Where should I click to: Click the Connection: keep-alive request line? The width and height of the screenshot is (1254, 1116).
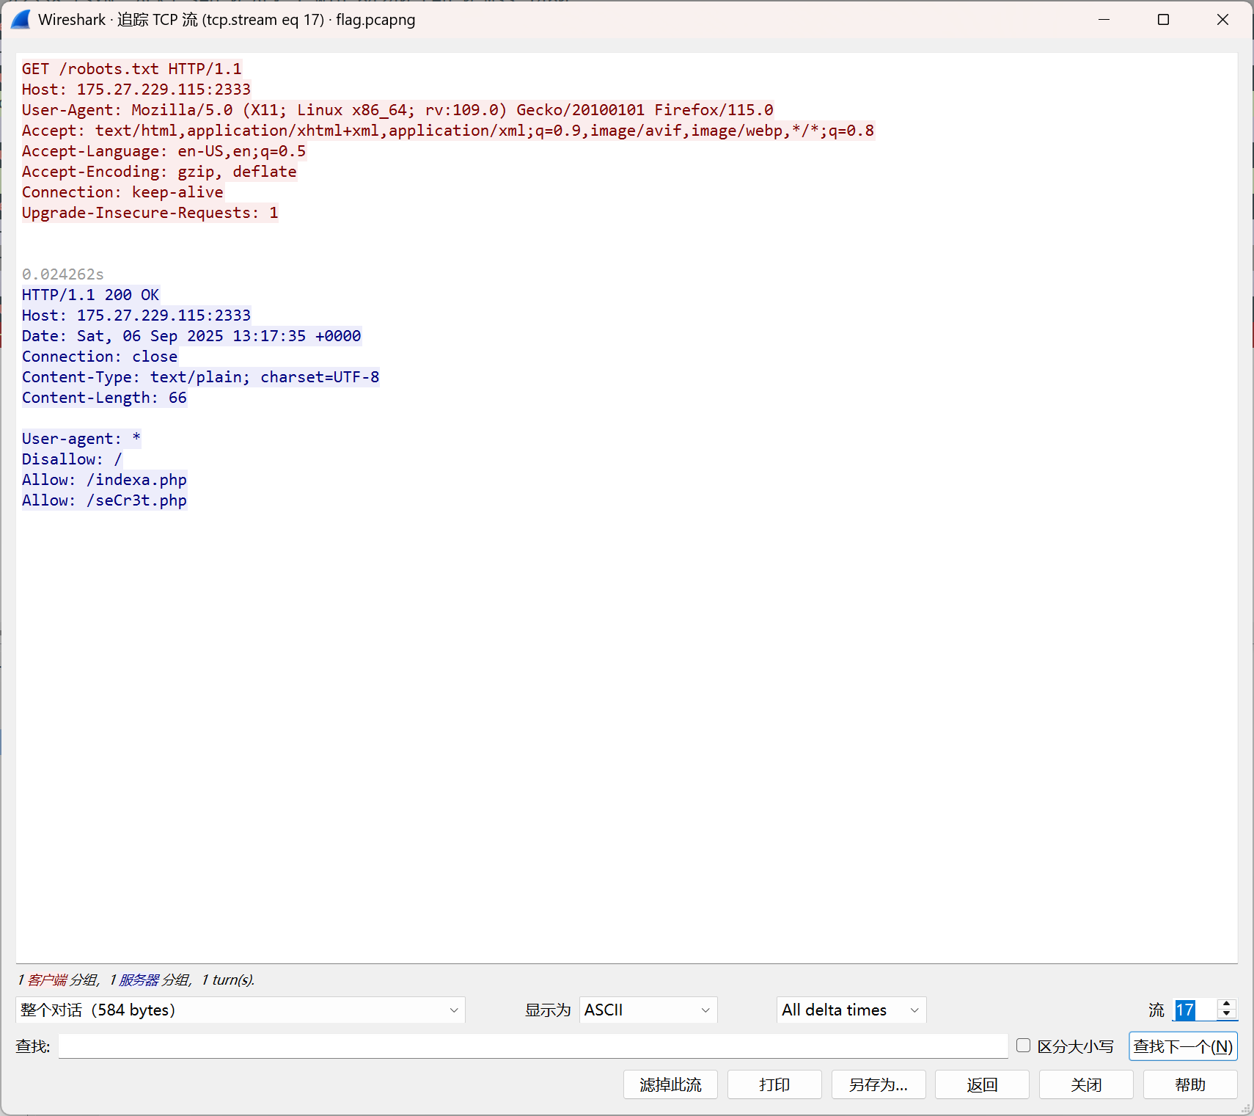point(122,192)
